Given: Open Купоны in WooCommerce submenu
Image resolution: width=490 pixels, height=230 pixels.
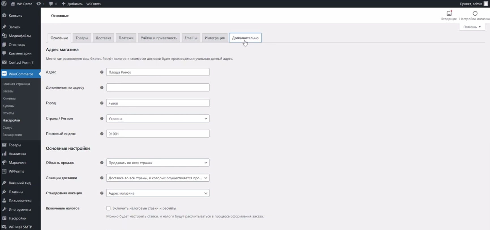Looking at the screenshot, I should click(8, 106).
